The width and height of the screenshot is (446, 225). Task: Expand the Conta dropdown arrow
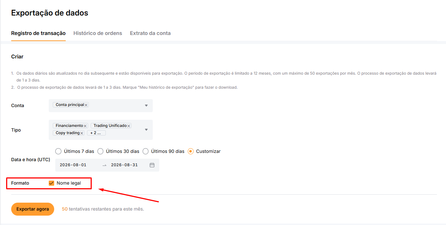click(146, 106)
